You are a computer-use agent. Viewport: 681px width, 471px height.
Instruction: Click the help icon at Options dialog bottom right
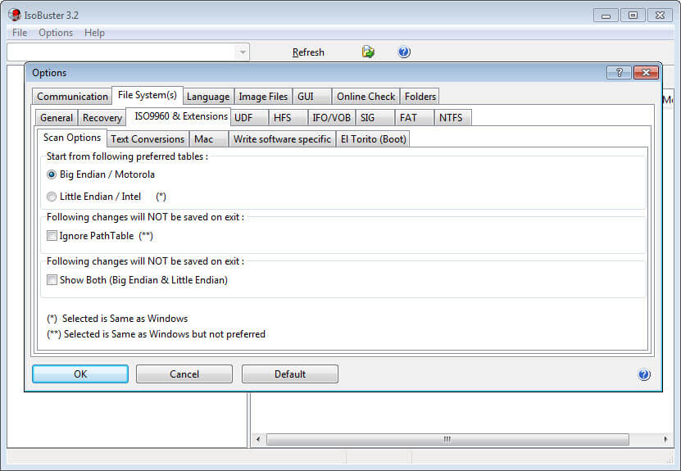click(644, 374)
